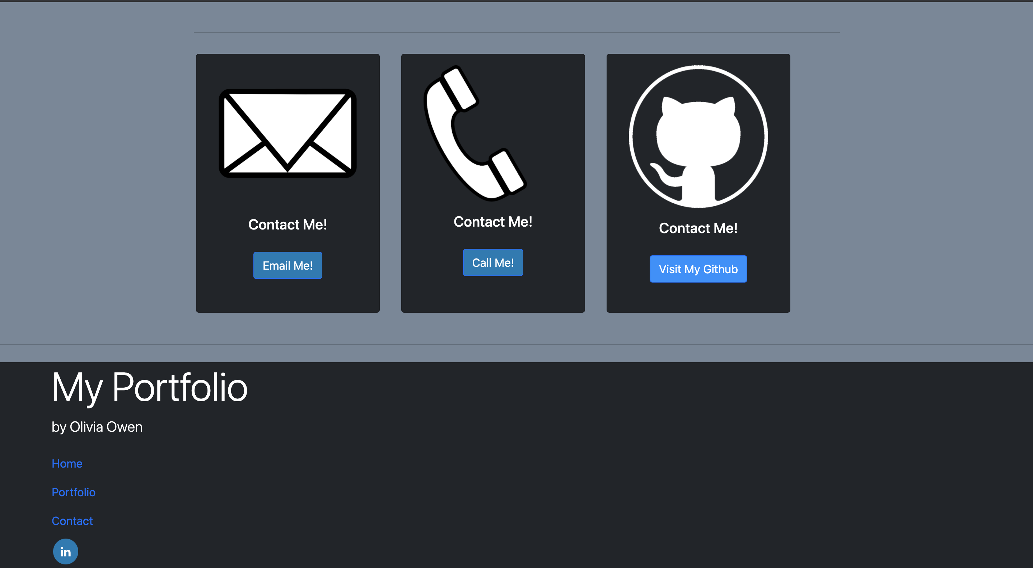Open the Portfolio footer link
1033x568 pixels.
point(73,492)
